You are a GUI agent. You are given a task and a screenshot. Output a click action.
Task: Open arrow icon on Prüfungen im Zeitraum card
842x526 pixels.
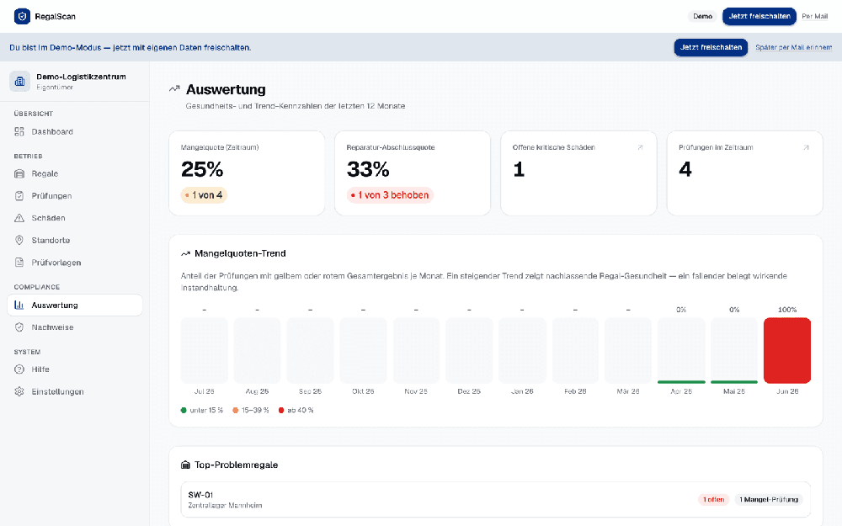click(806, 147)
